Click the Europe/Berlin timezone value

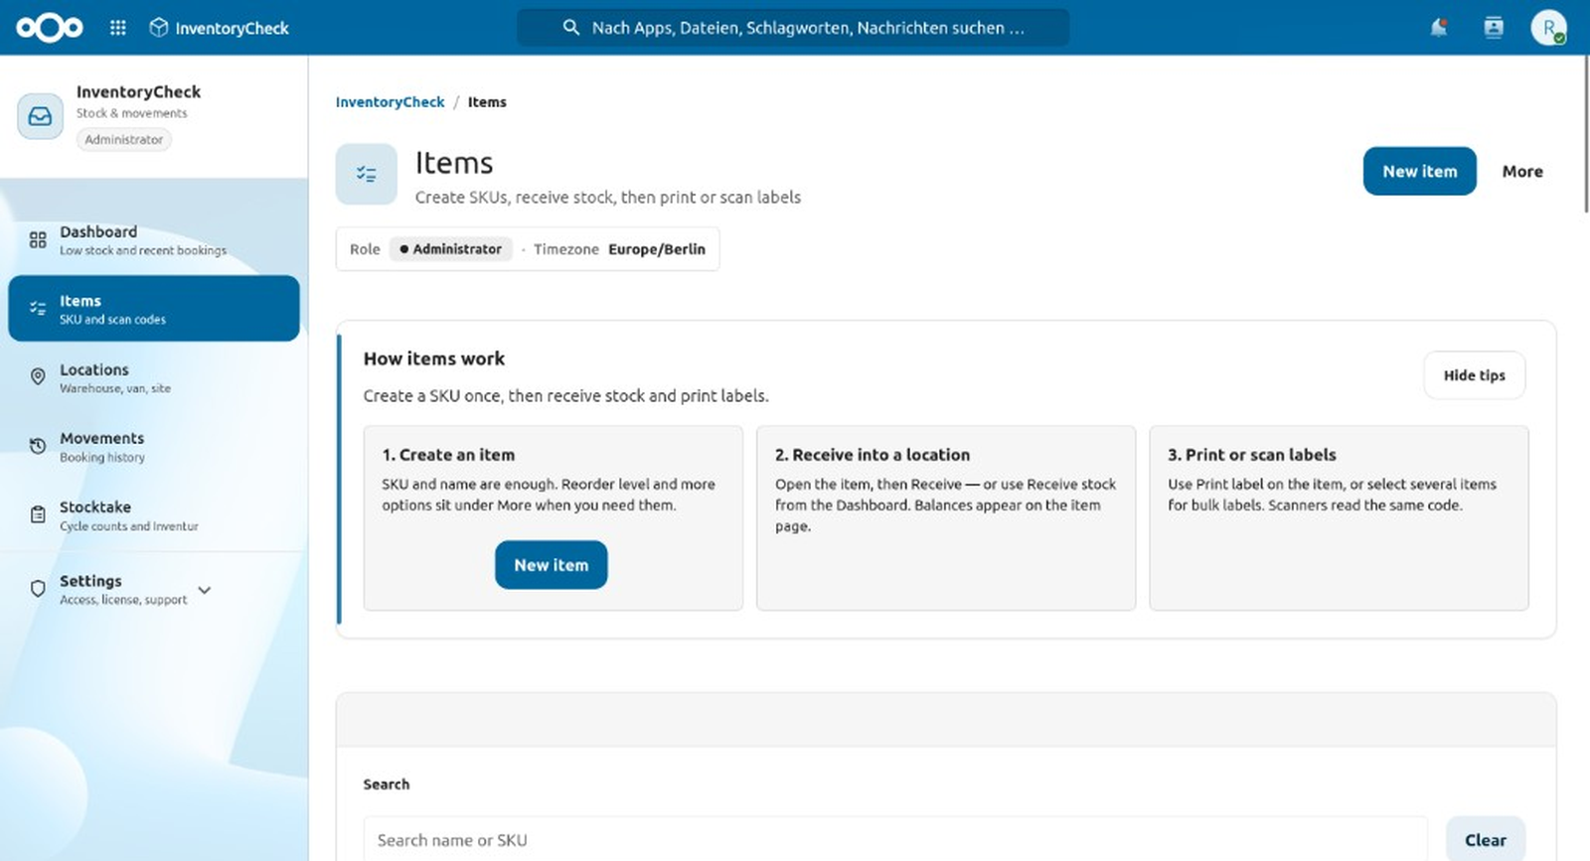pos(657,249)
